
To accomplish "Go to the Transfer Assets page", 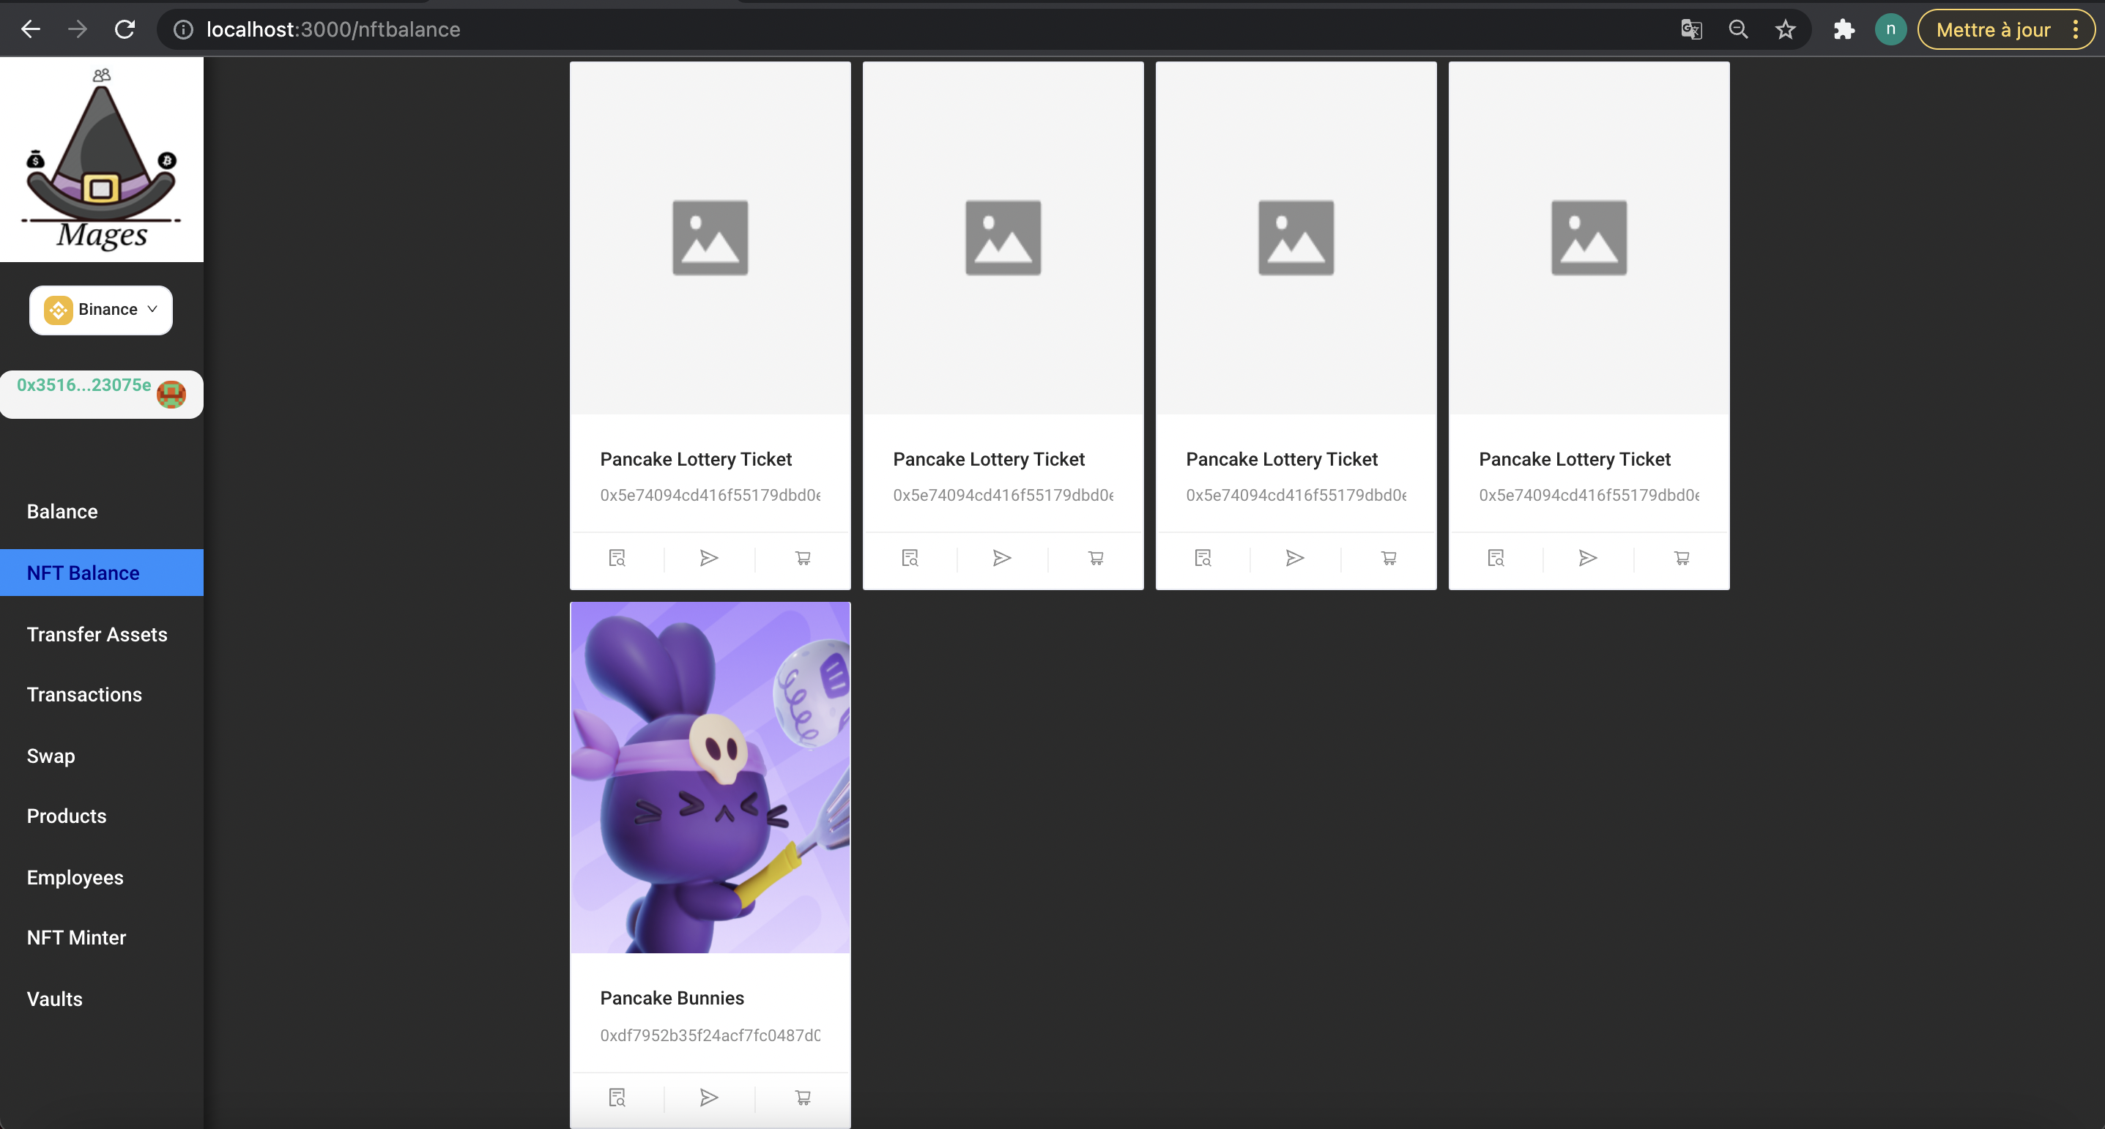I will (97, 634).
